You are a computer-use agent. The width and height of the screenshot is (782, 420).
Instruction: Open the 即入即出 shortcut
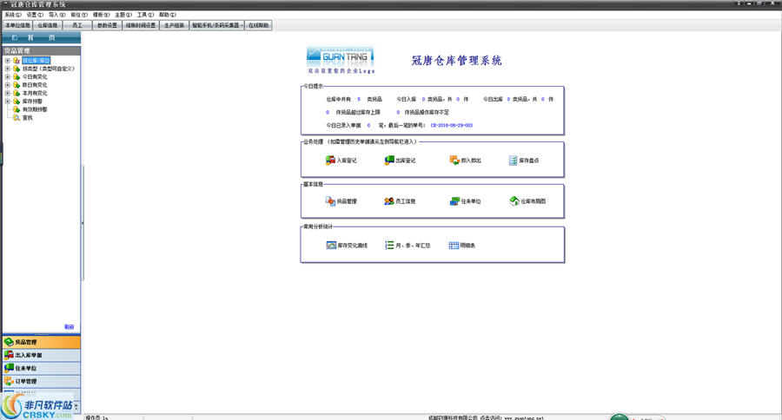click(466, 161)
